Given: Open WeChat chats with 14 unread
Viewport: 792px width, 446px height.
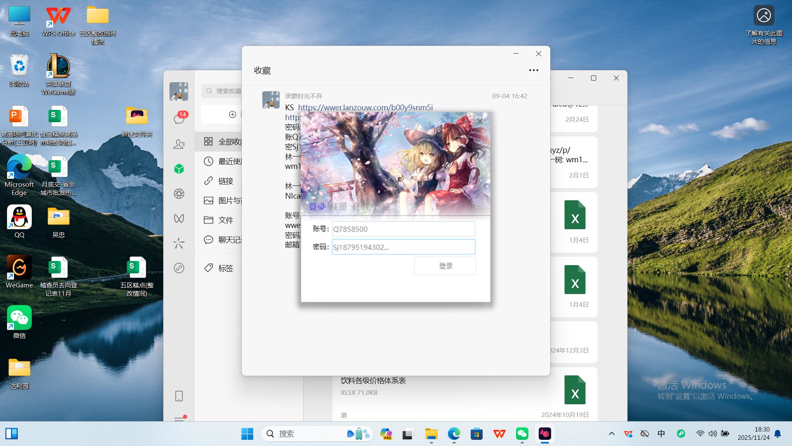Looking at the screenshot, I should 179,119.
